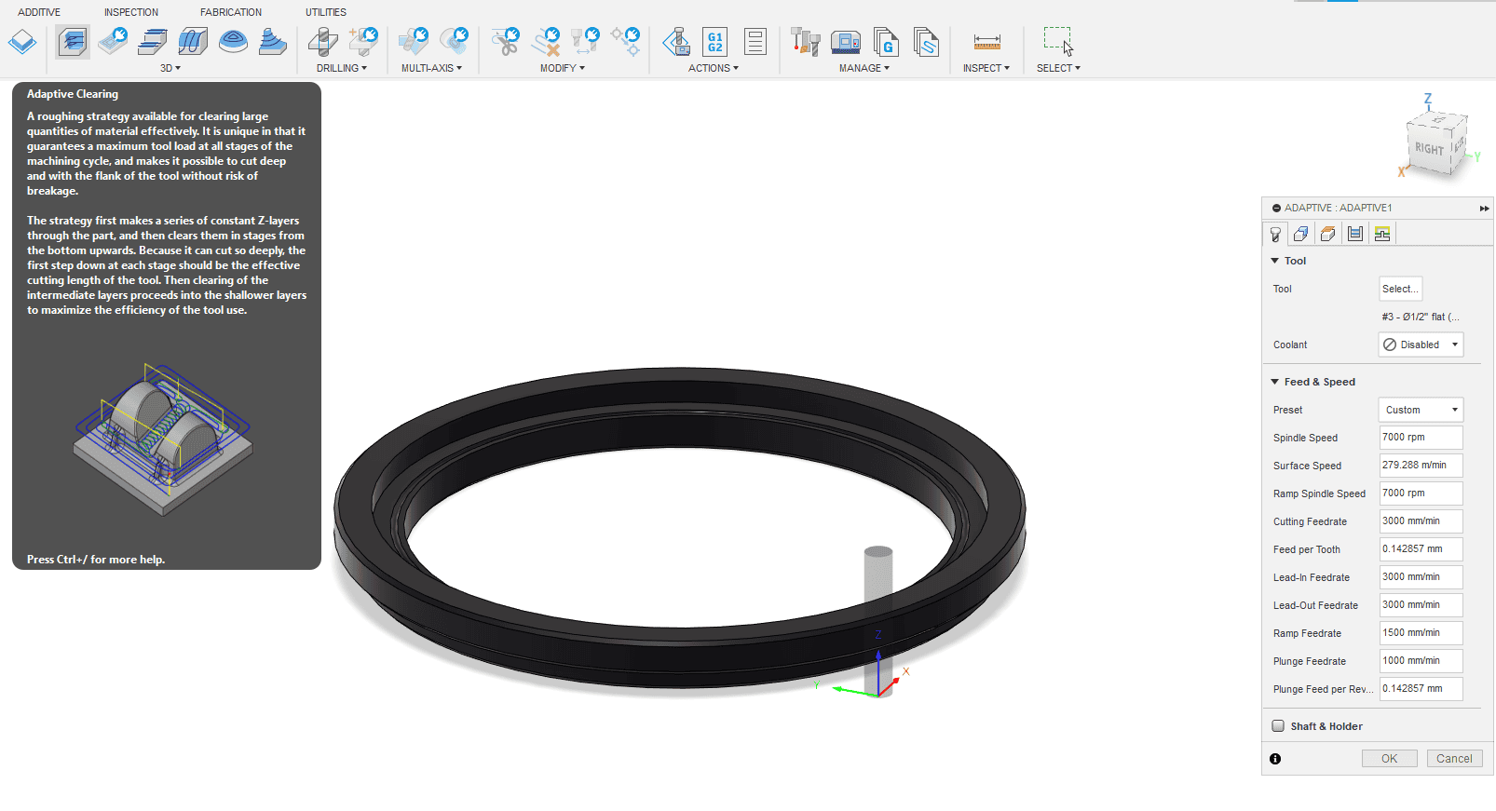Open the Preset dropdown set to Custom
This screenshot has height=811, width=1496.
1421,410
